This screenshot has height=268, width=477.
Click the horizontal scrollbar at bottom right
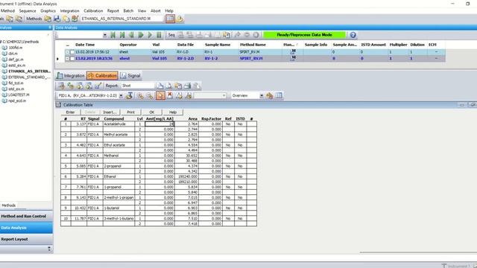pos(418,252)
